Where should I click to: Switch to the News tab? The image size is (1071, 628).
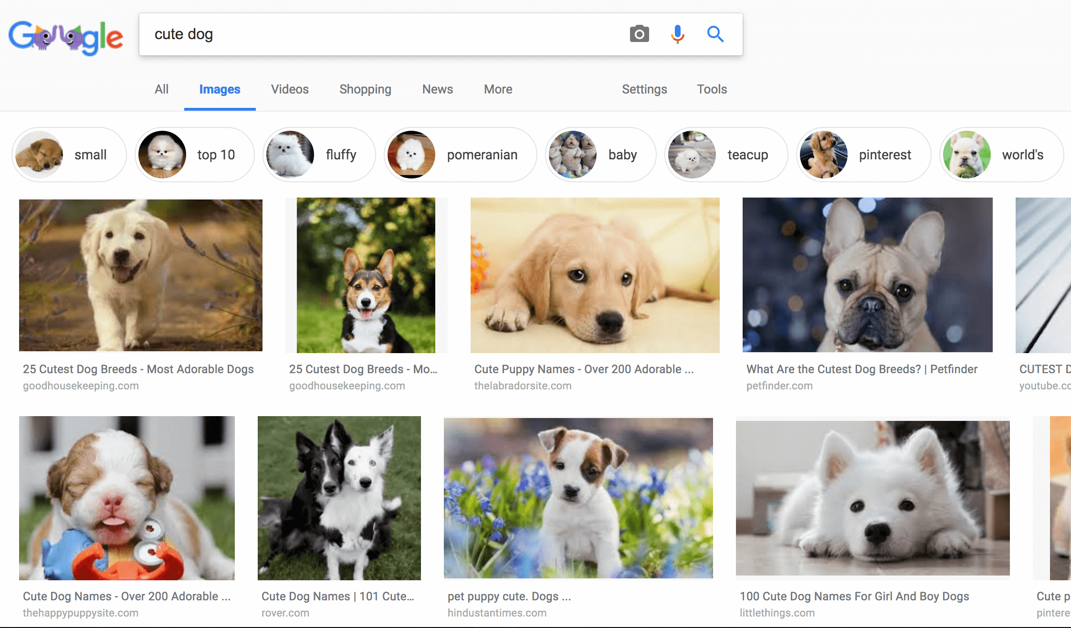tap(437, 89)
